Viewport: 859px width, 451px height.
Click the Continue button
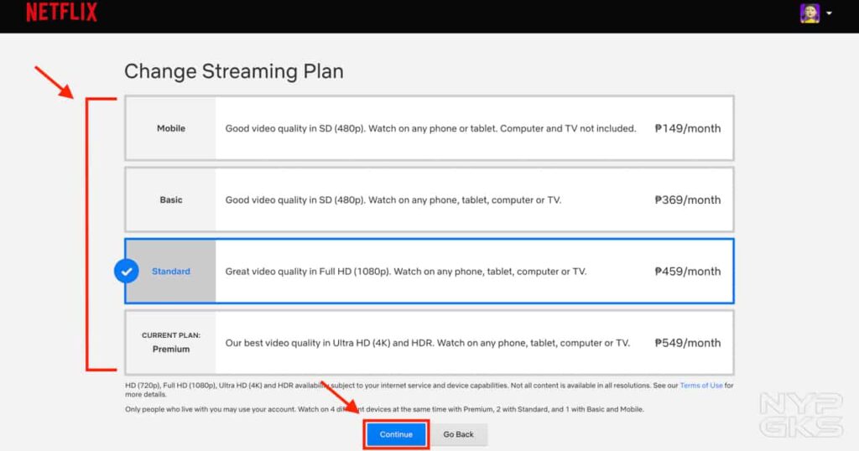pos(396,434)
